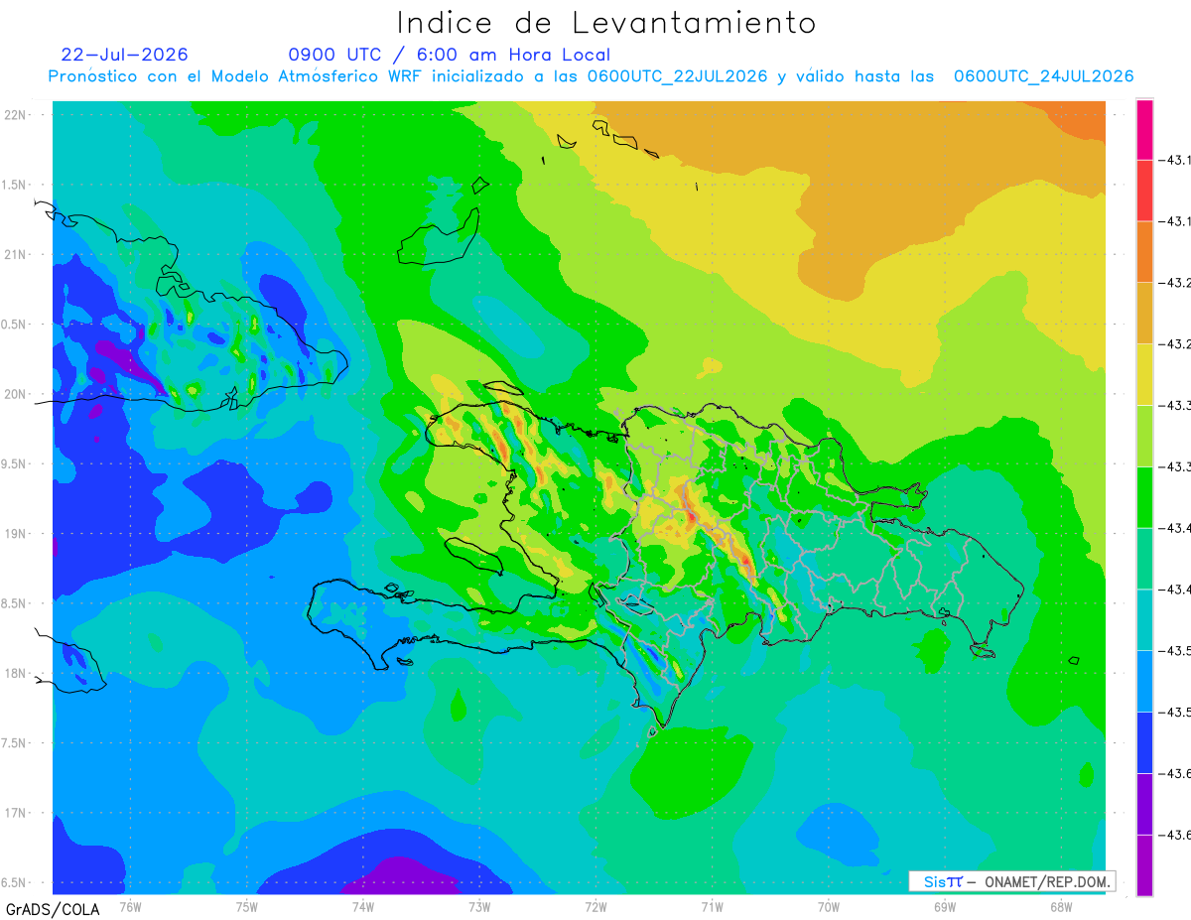Screen dimensions: 1191x920
Task: Click the "74W" longitude label
Action: click(362, 905)
